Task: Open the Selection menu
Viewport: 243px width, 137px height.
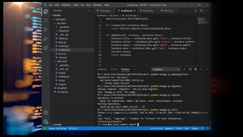Action: [x=66, y=5]
